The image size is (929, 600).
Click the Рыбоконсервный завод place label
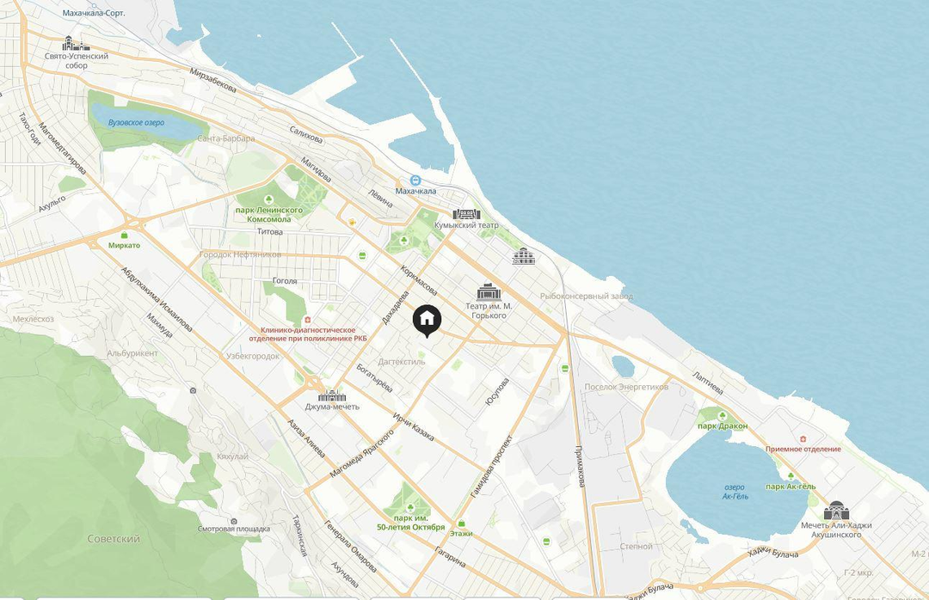[x=587, y=297]
